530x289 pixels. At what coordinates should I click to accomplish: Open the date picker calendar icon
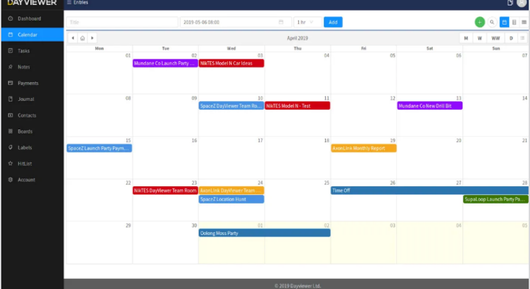click(x=281, y=22)
